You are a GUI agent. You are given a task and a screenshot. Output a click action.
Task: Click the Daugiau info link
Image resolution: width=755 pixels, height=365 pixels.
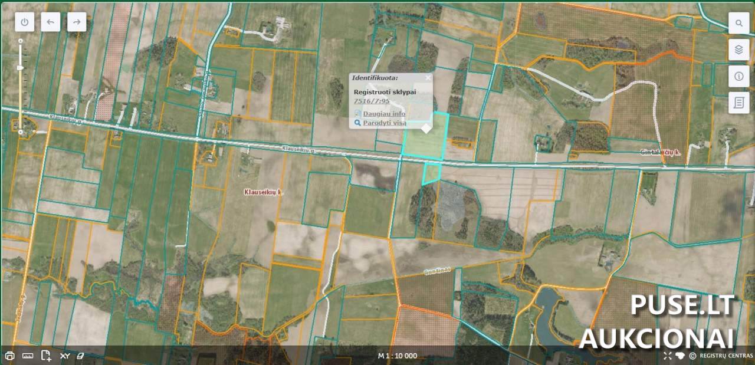(x=384, y=113)
